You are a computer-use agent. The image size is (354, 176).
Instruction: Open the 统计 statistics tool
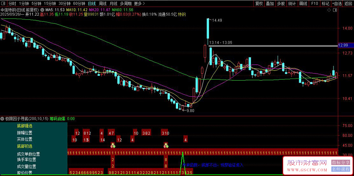point(292,4)
